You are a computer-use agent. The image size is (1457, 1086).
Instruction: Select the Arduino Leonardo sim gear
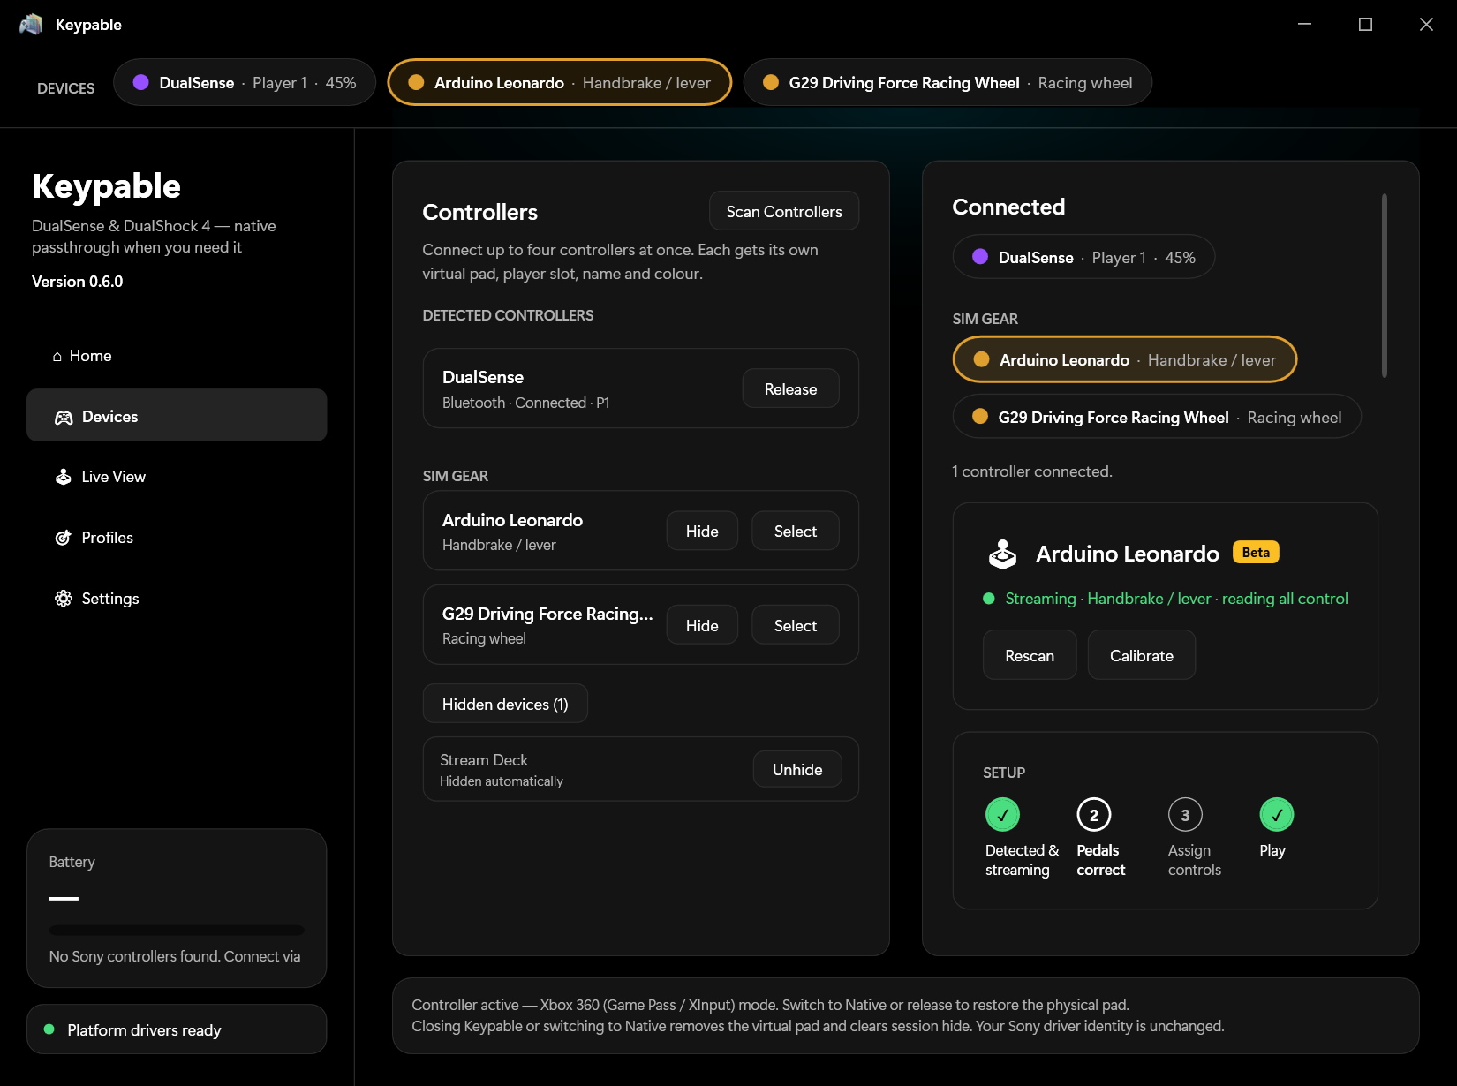(x=796, y=531)
